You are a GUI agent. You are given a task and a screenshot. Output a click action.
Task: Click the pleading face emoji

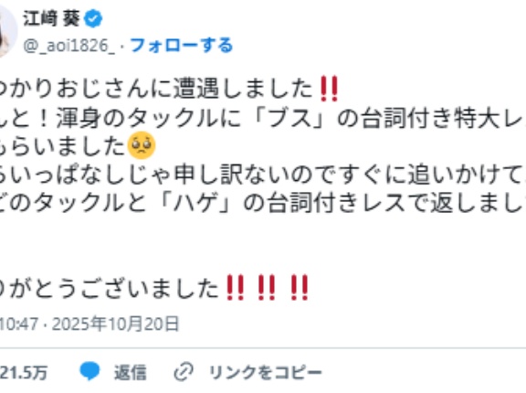click(x=142, y=145)
